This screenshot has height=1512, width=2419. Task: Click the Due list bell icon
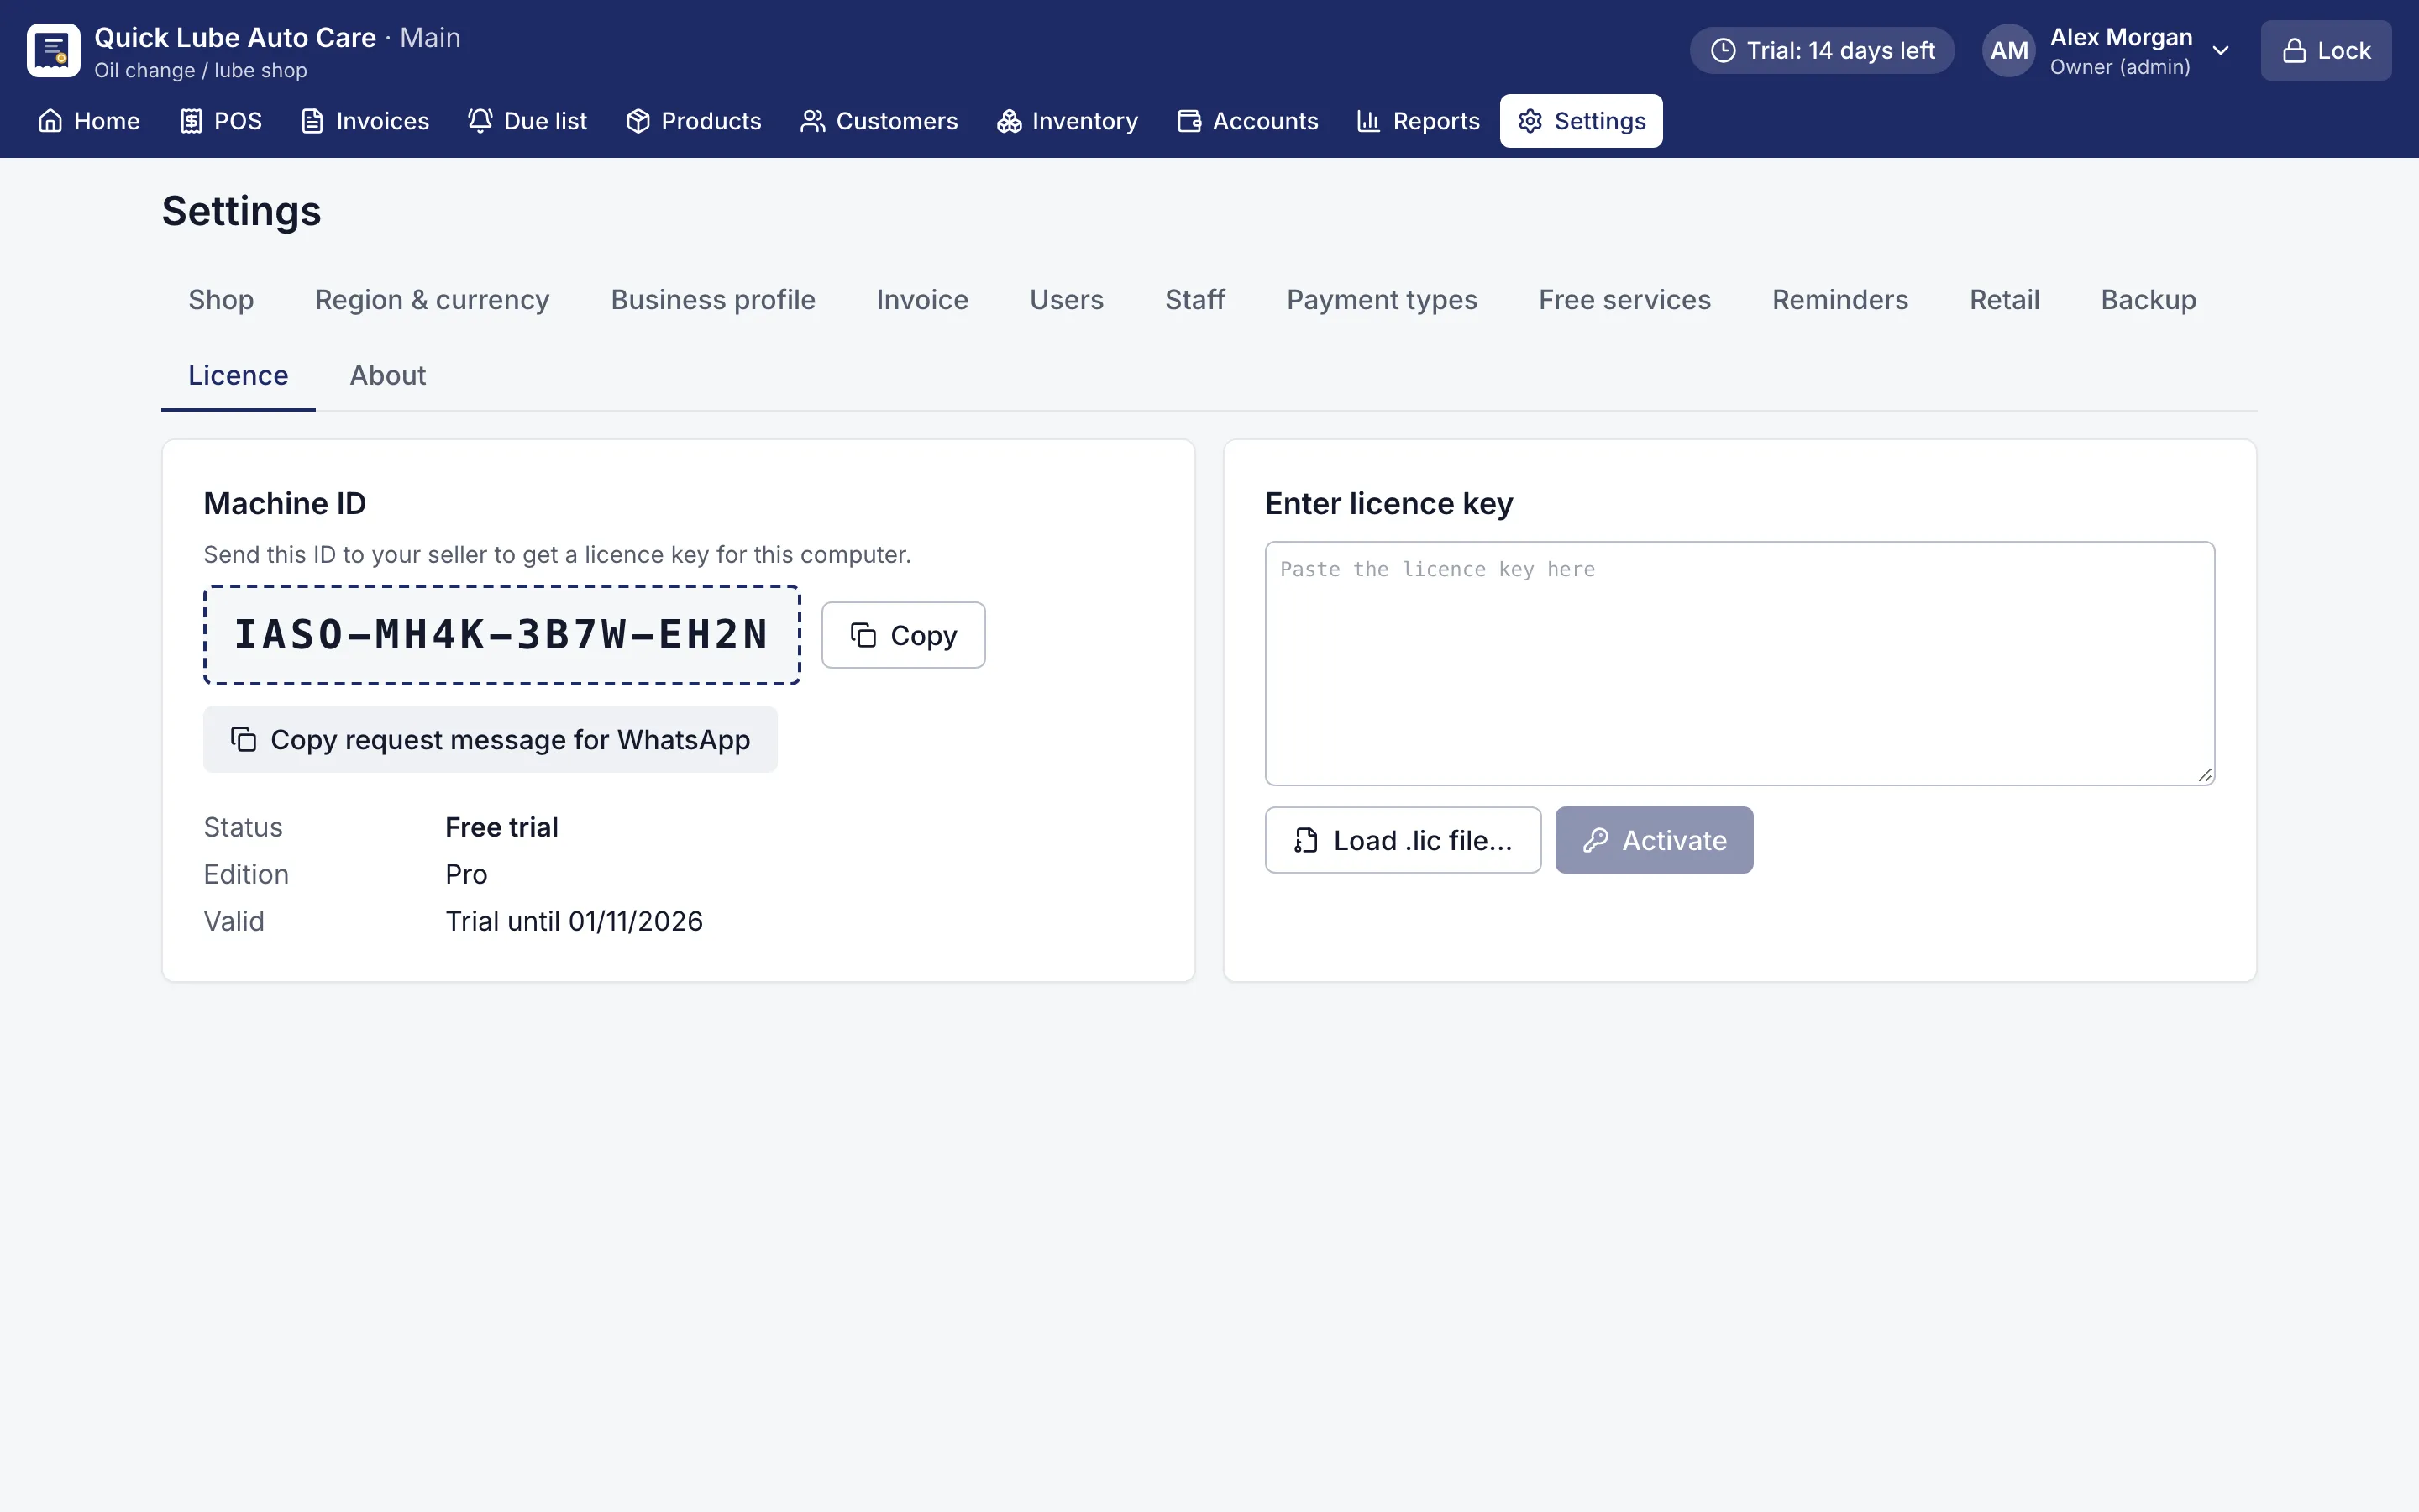(x=480, y=121)
